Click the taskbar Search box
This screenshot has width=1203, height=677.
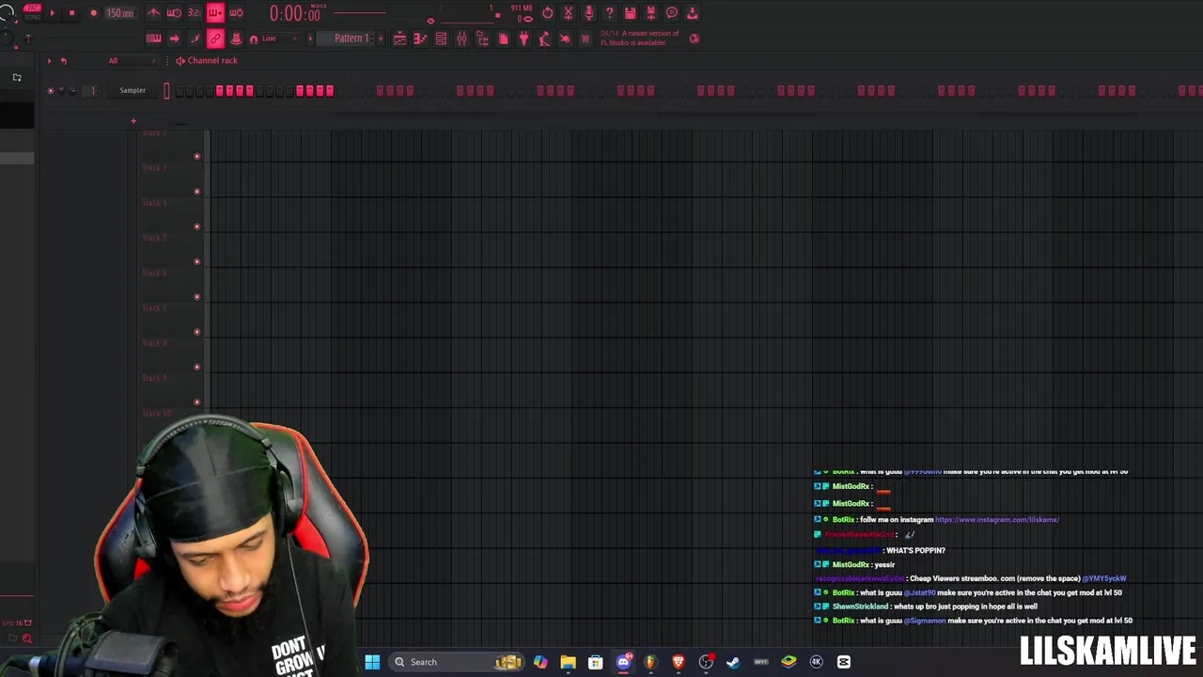(x=456, y=662)
